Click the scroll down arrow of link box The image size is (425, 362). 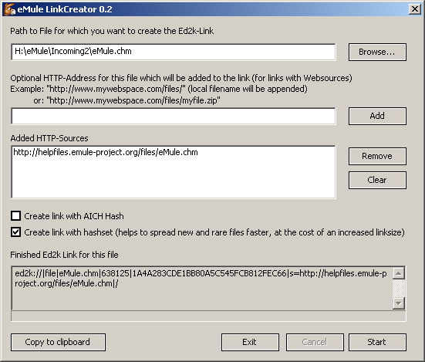[x=399, y=303]
